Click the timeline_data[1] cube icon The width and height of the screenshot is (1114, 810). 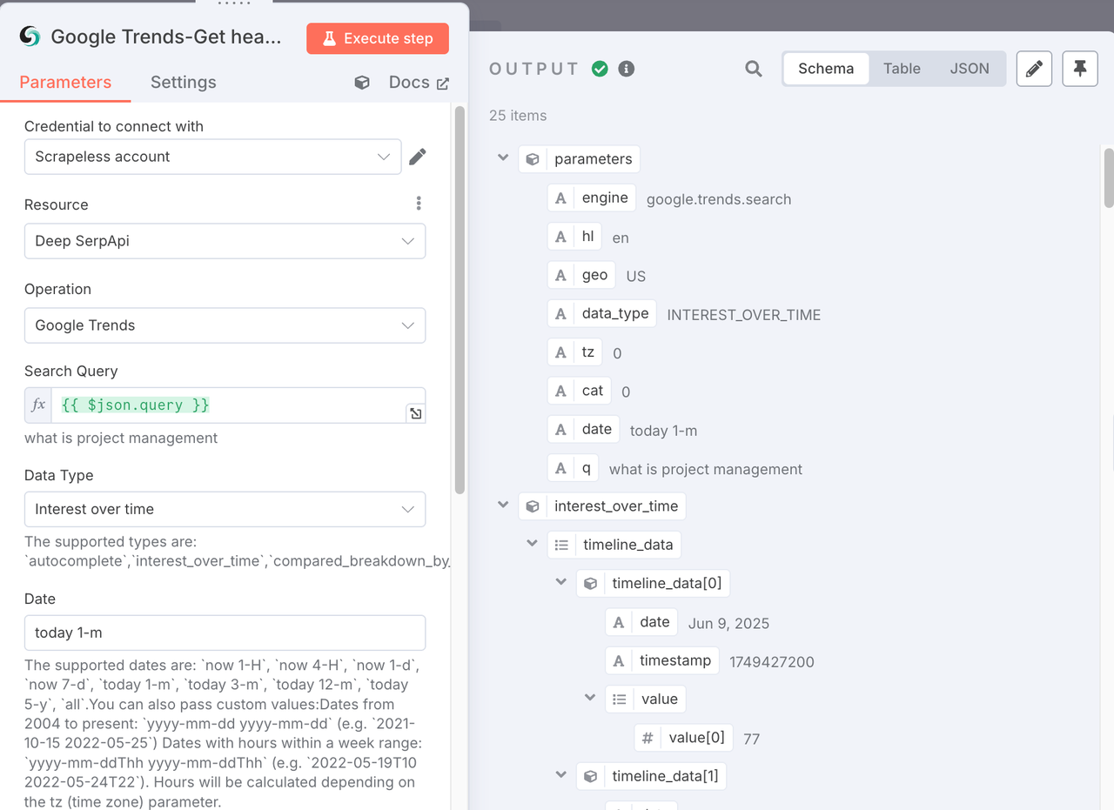tap(590, 776)
